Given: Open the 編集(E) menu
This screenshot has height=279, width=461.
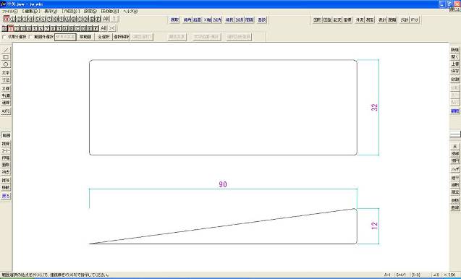Looking at the screenshot, I should 31,11.
